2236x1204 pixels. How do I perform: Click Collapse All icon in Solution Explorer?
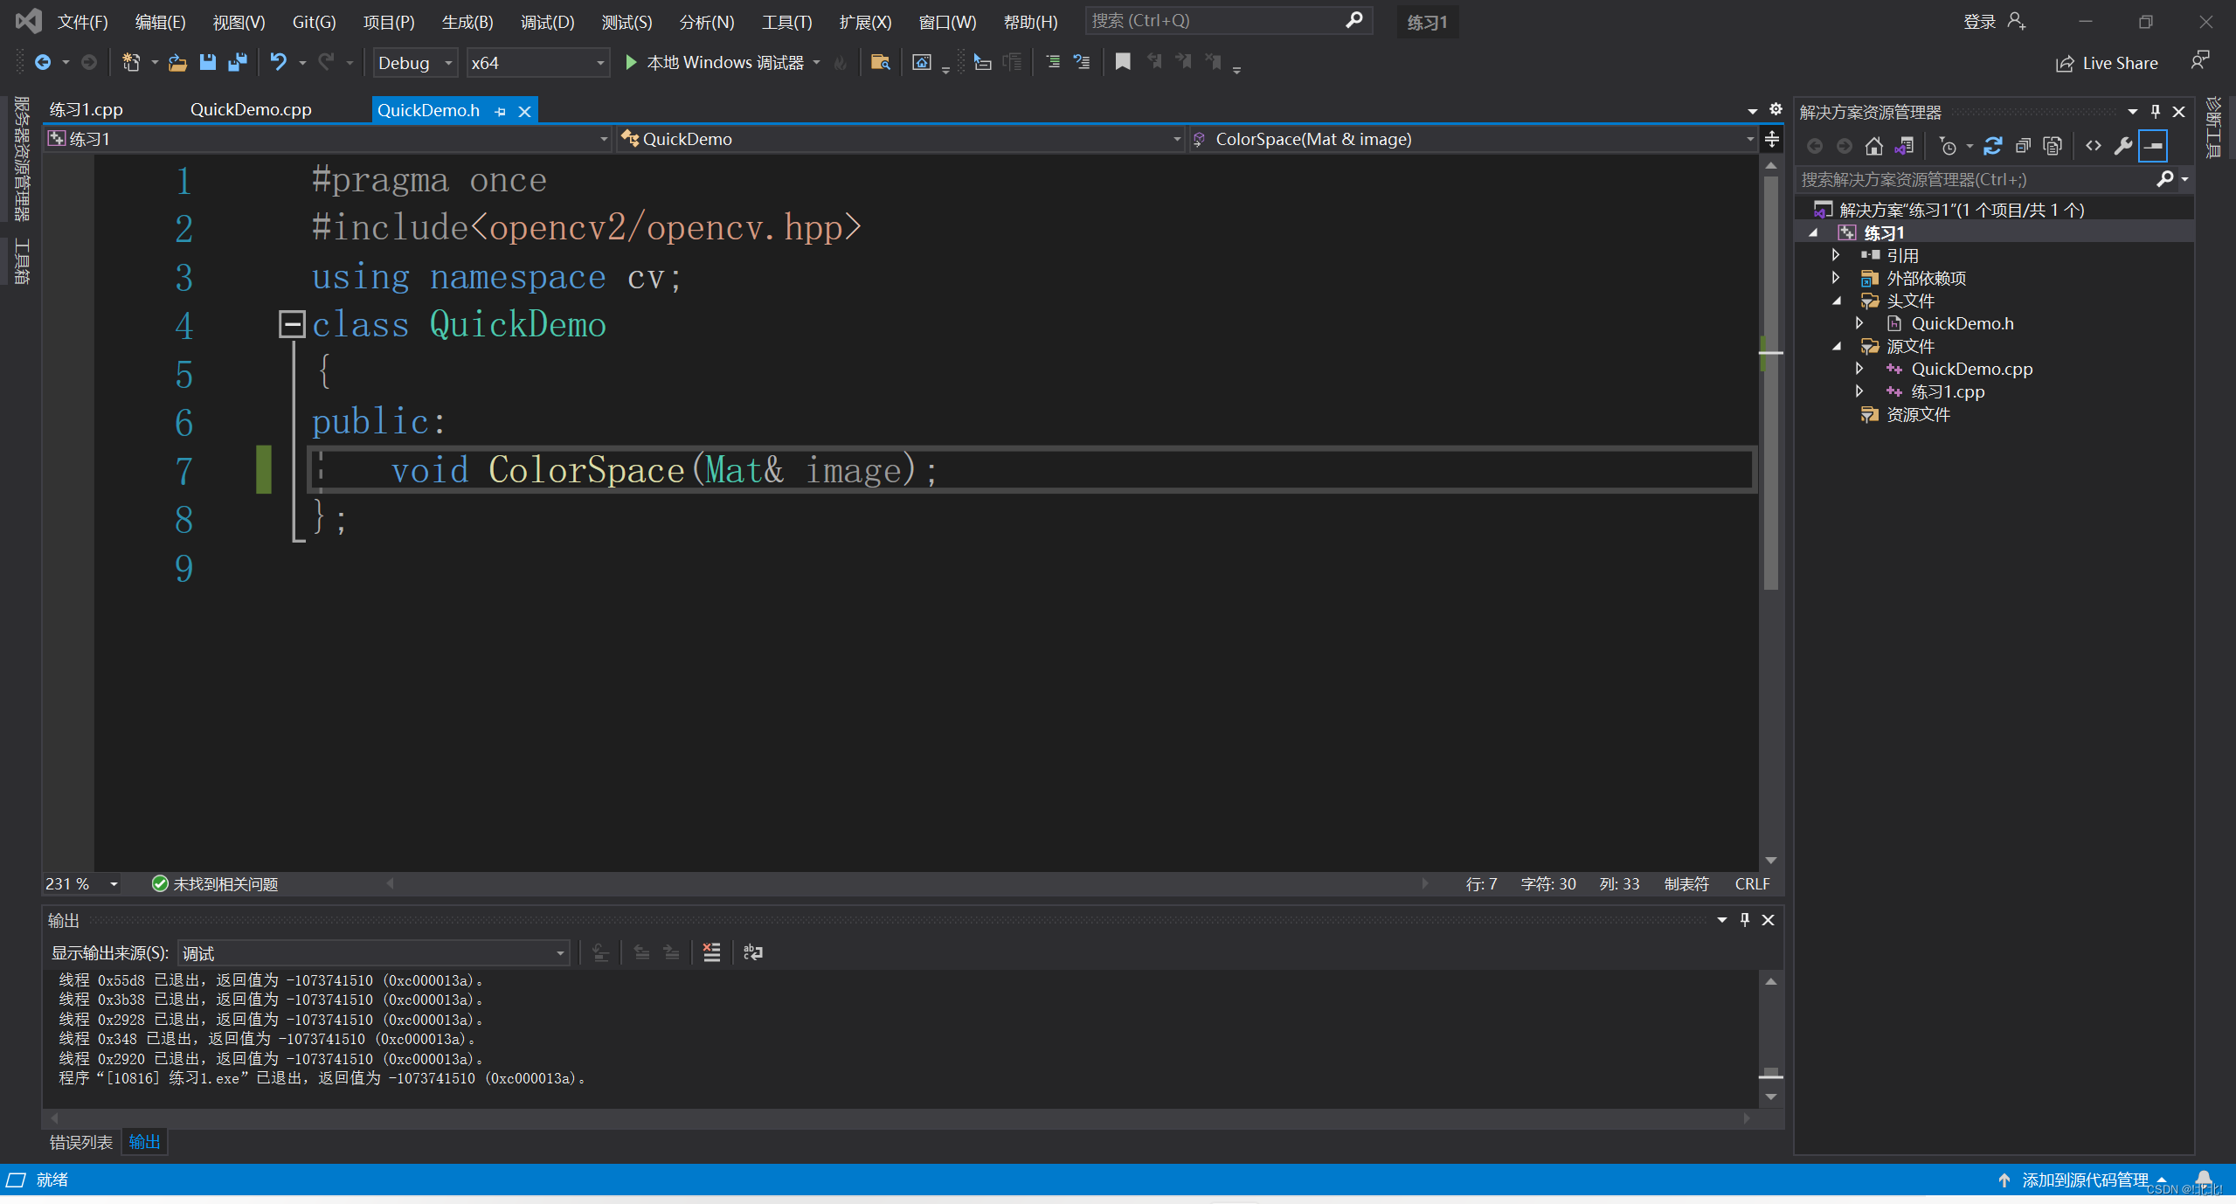coord(2022,146)
